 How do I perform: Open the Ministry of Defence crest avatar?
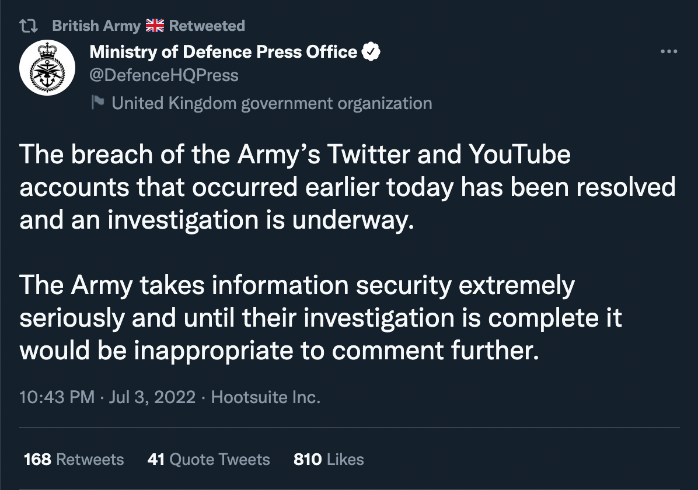47,67
